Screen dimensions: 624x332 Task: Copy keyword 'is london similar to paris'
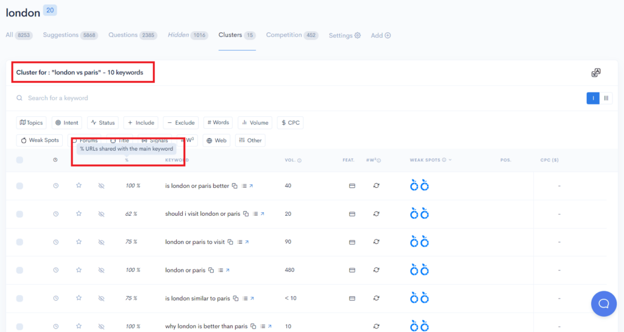tap(236, 298)
